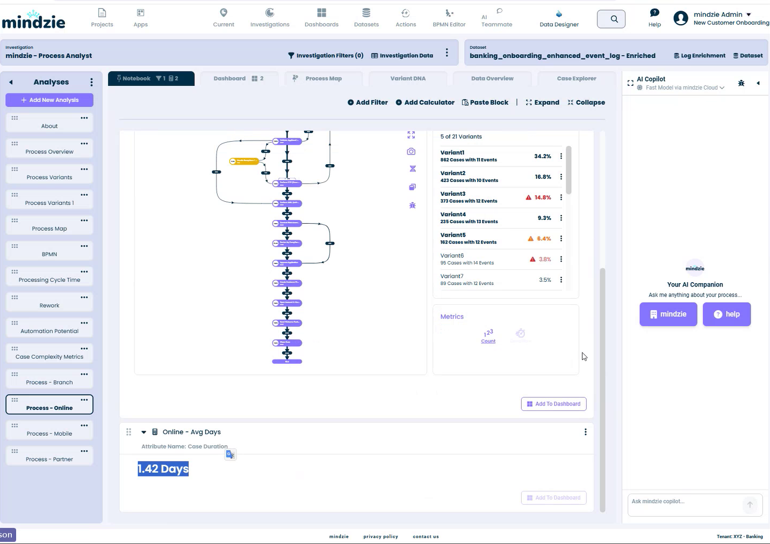Open options for BPMN analysis
770x544 pixels.
point(84,246)
